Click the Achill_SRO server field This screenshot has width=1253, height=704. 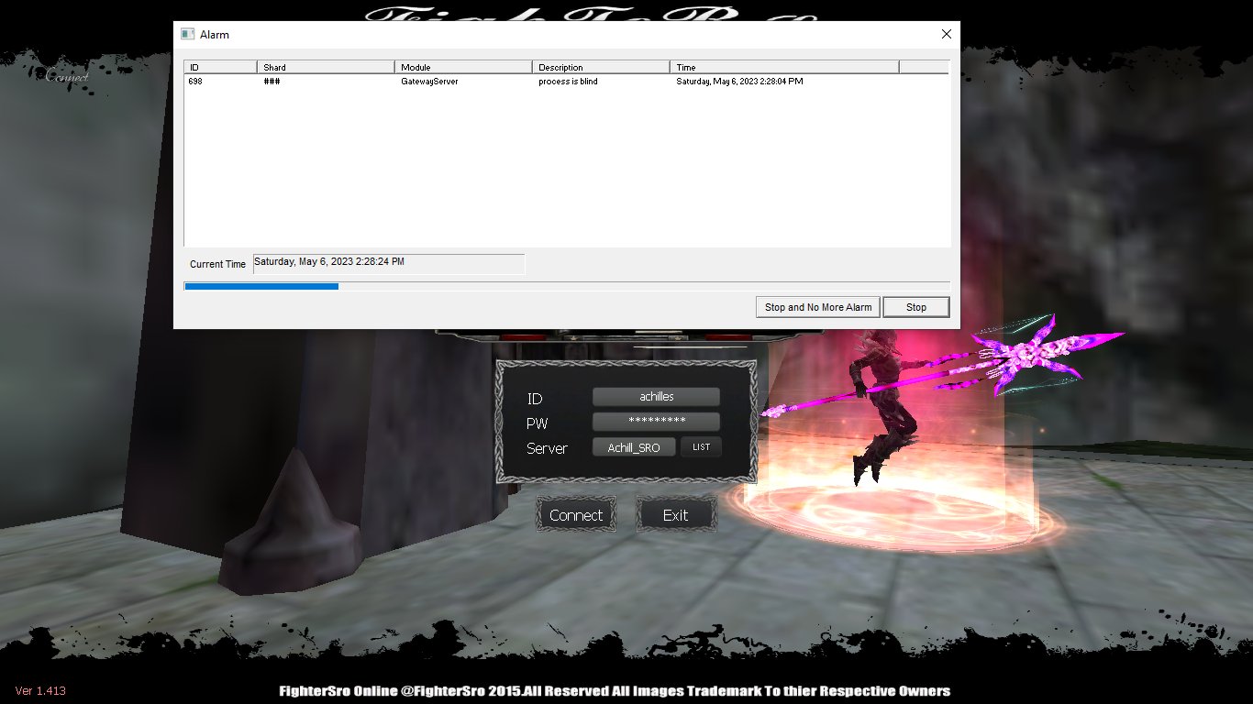pos(634,447)
